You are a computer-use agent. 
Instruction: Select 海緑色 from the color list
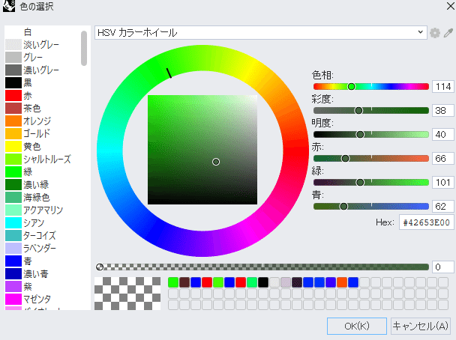(42, 198)
